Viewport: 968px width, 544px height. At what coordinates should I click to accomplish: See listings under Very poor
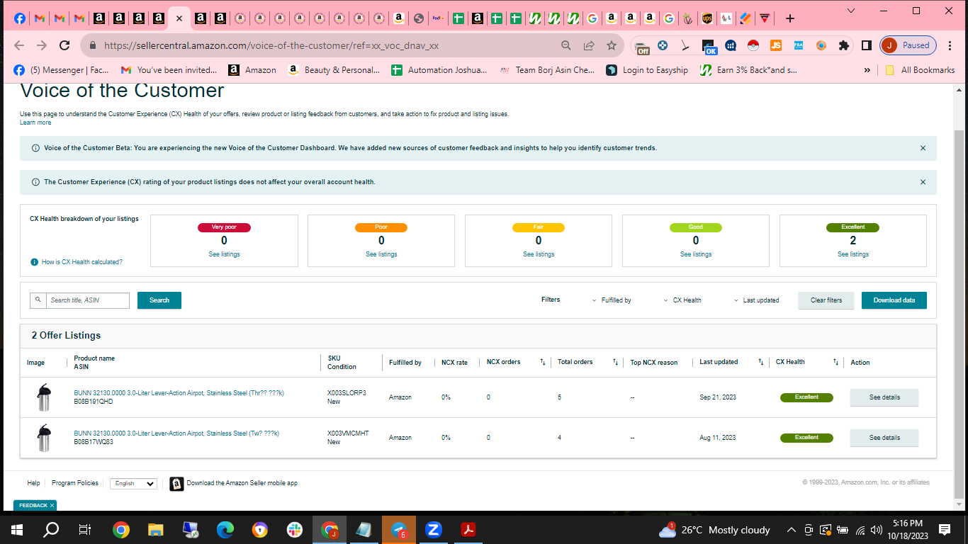coord(224,254)
